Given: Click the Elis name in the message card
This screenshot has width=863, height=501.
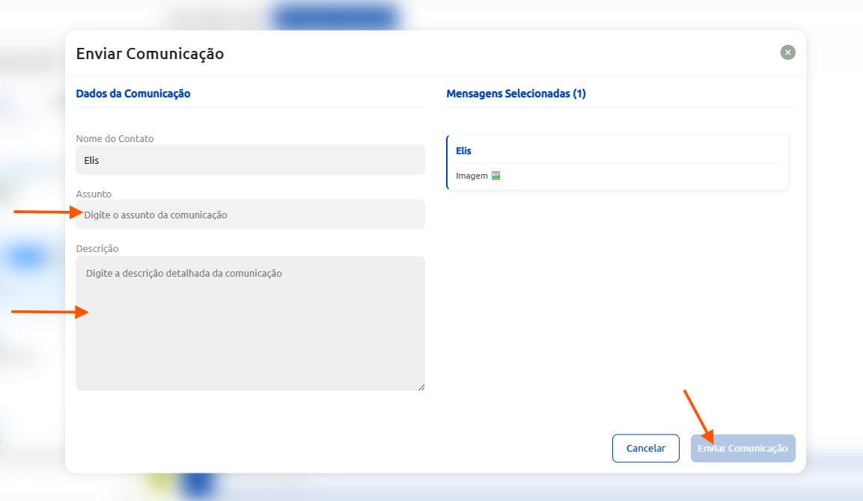Looking at the screenshot, I should pyautogui.click(x=463, y=150).
